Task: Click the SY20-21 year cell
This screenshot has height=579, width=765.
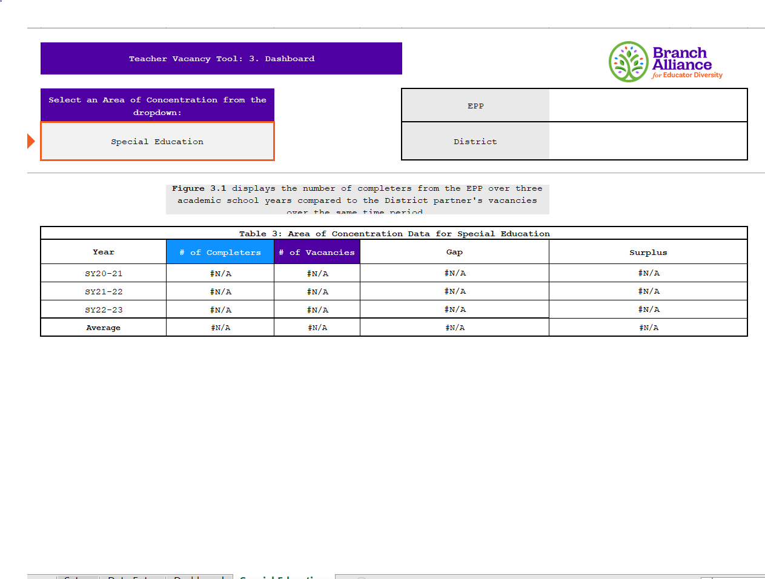Action: tap(104, 273)
